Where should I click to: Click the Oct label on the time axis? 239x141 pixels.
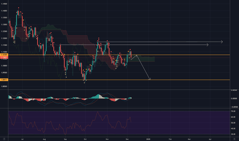click(x=85, y=139)
